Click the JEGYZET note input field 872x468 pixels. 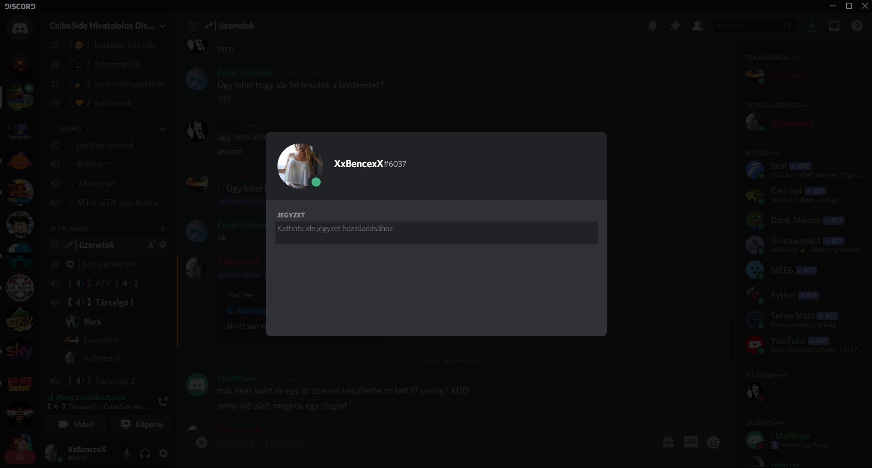(436, 233)
